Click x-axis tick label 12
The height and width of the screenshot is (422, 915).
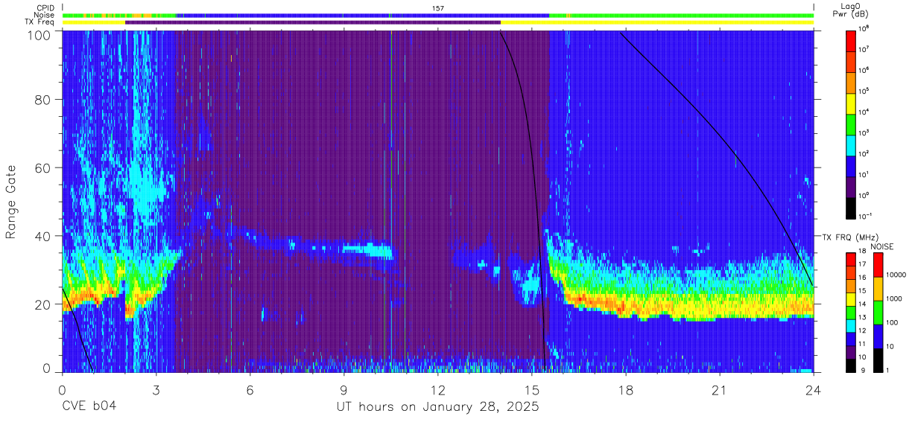pos(438,389)
